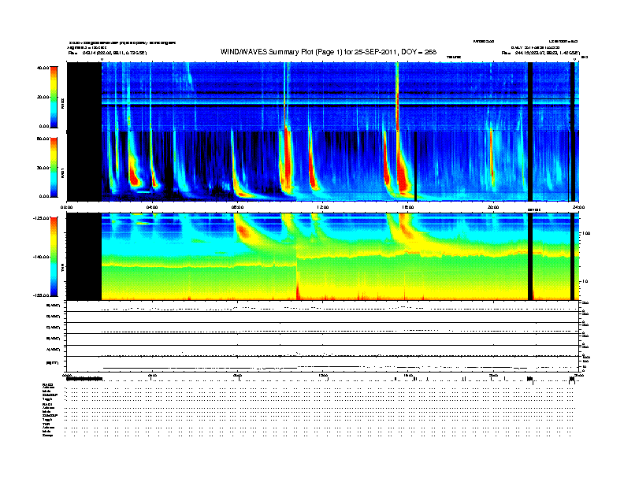
Task: Click 00:00 tick label under RAD1 spectrogram
Action: click(x=66, y=207)
